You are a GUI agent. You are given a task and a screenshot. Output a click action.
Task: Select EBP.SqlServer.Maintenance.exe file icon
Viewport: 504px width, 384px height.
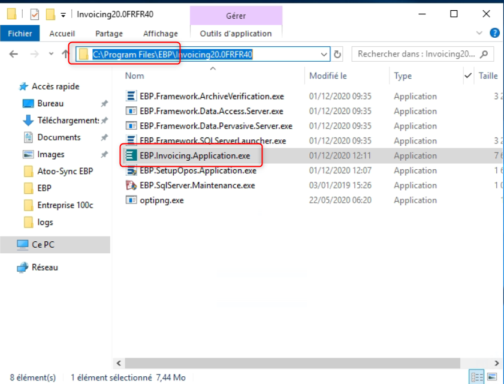[131, 185]
